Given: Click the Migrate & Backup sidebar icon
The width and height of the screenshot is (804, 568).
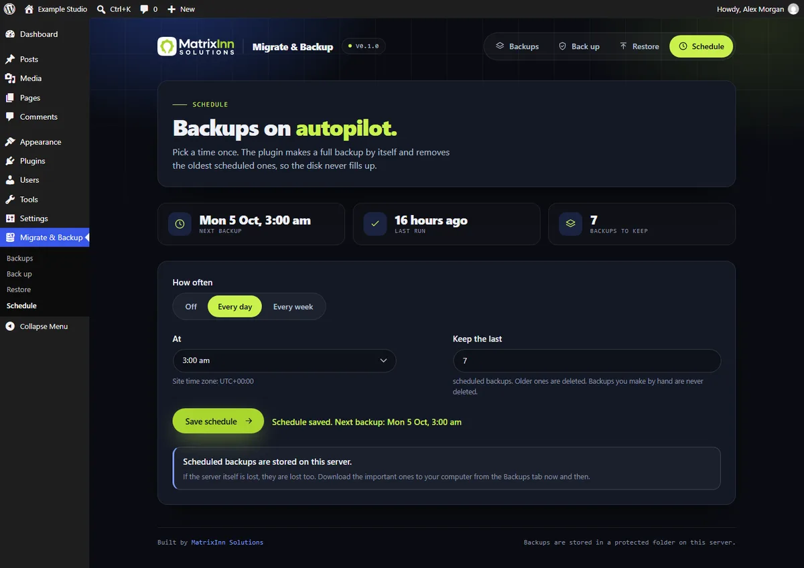Looking at the screenshot, I should 10,238.
